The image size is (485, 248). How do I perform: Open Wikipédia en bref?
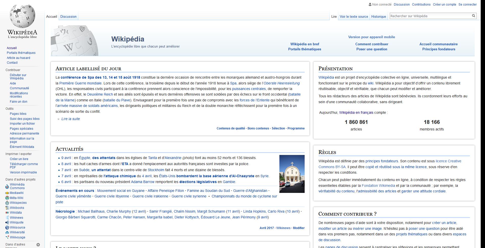point(305,44)
